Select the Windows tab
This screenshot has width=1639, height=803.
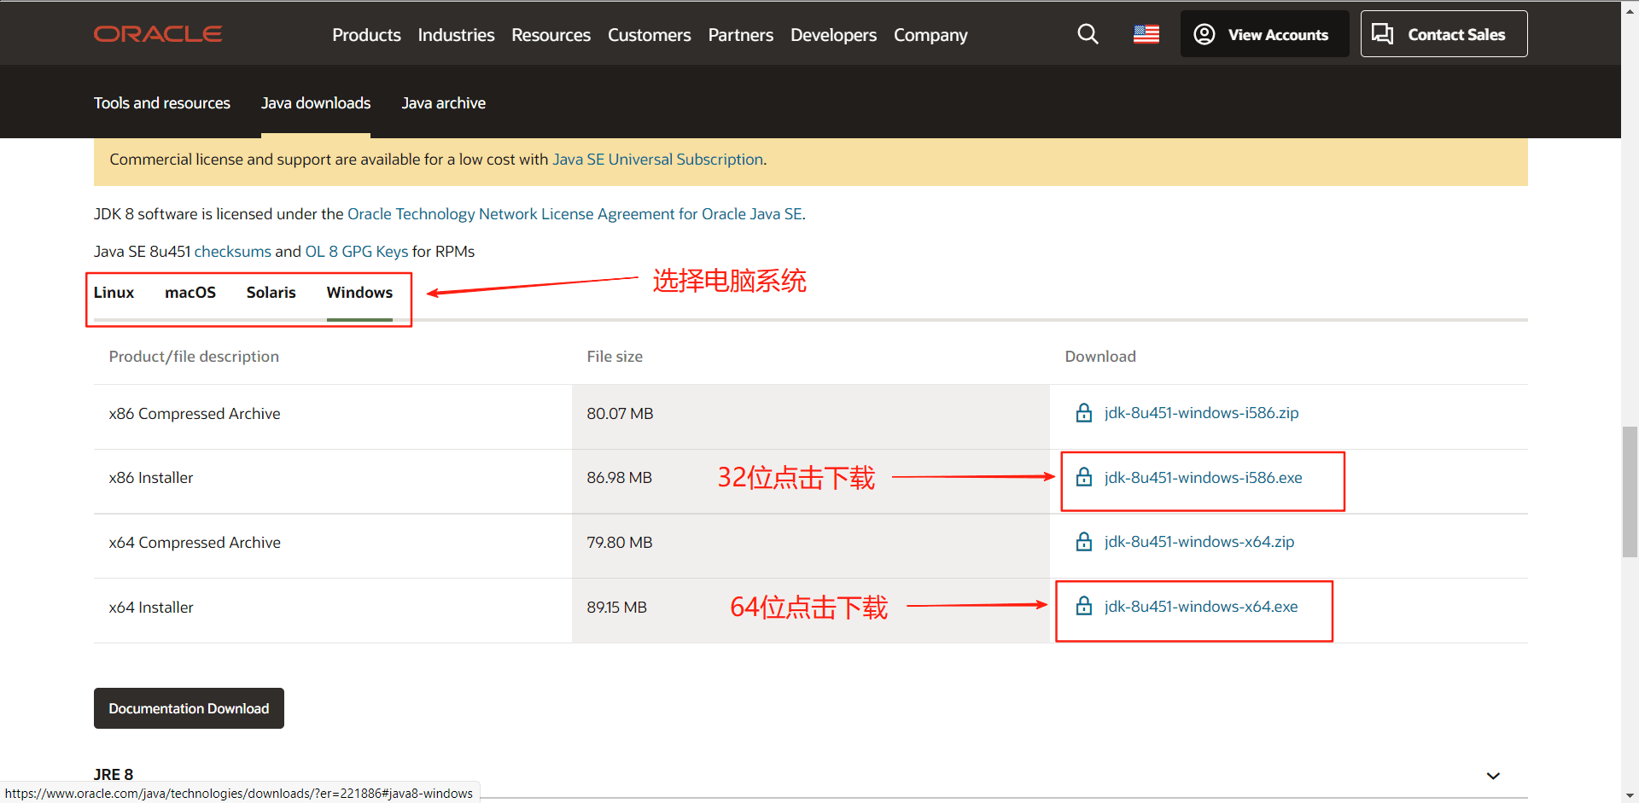pyautogui.click(x=359, y=293)
